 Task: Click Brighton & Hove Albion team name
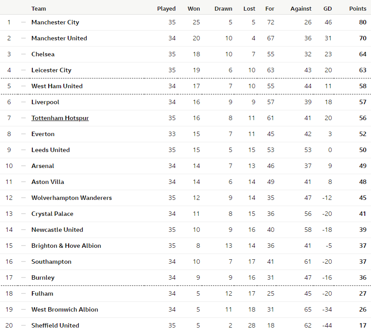[66, 246]
